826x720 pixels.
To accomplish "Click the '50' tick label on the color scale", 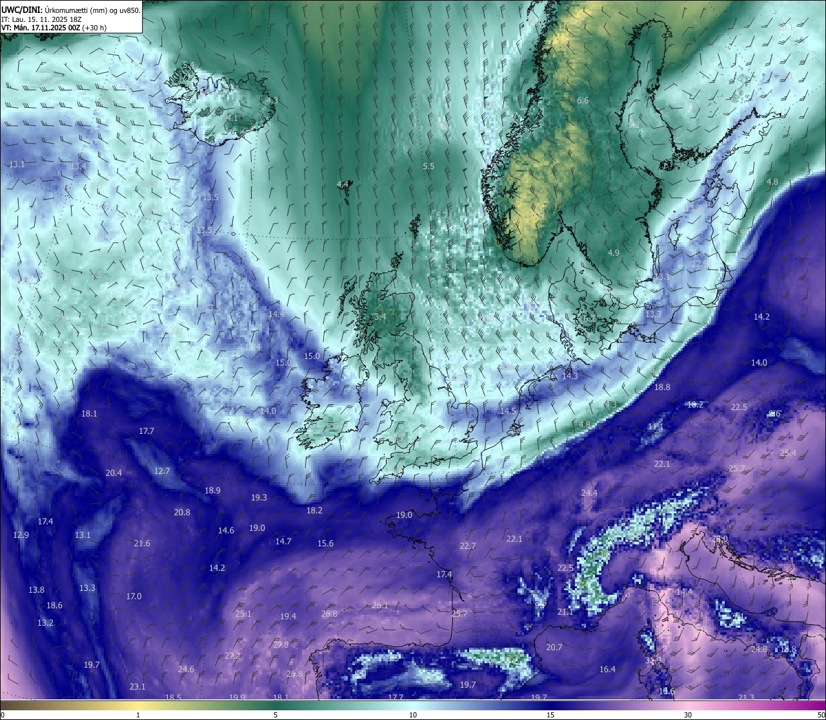I will point(821,715).
